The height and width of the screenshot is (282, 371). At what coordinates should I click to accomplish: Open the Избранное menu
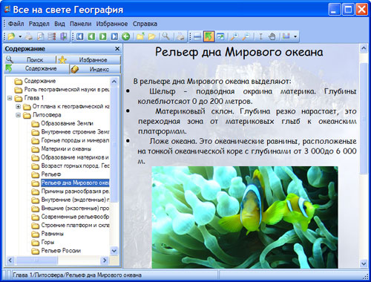click(112, 24)
